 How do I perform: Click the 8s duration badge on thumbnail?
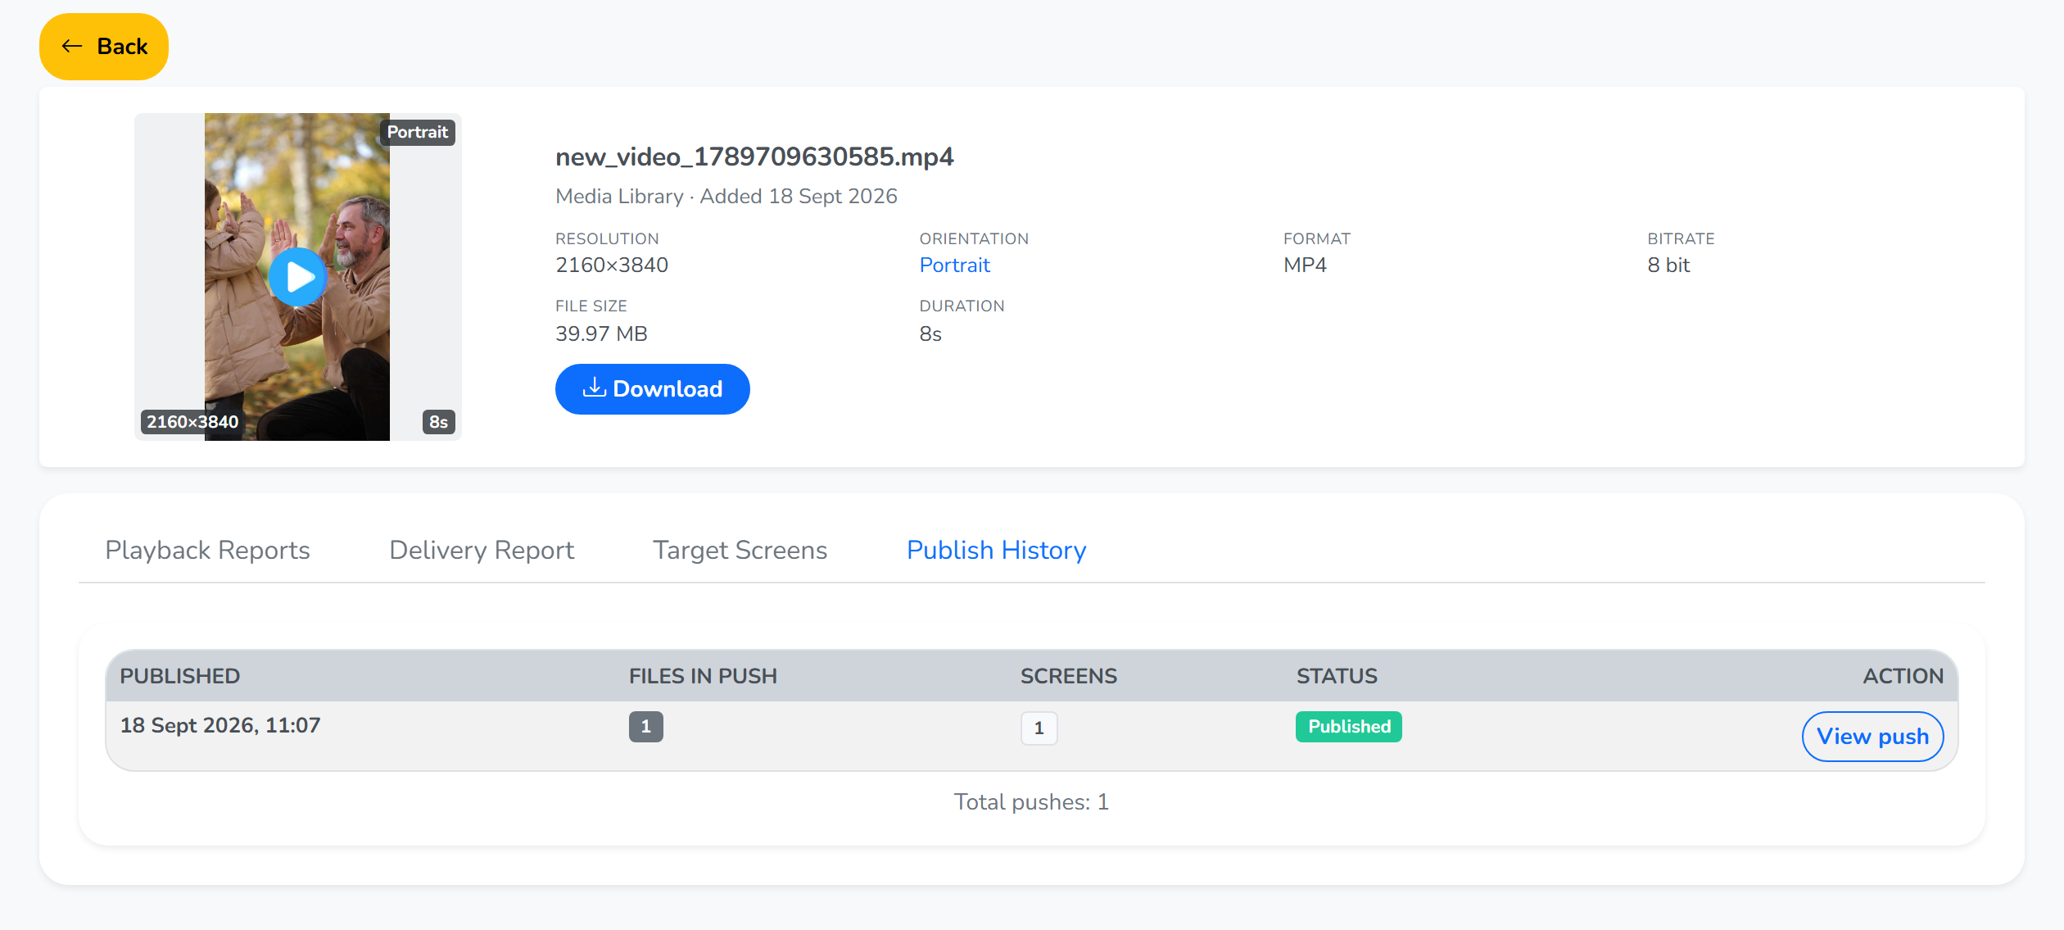click(439, 422)
